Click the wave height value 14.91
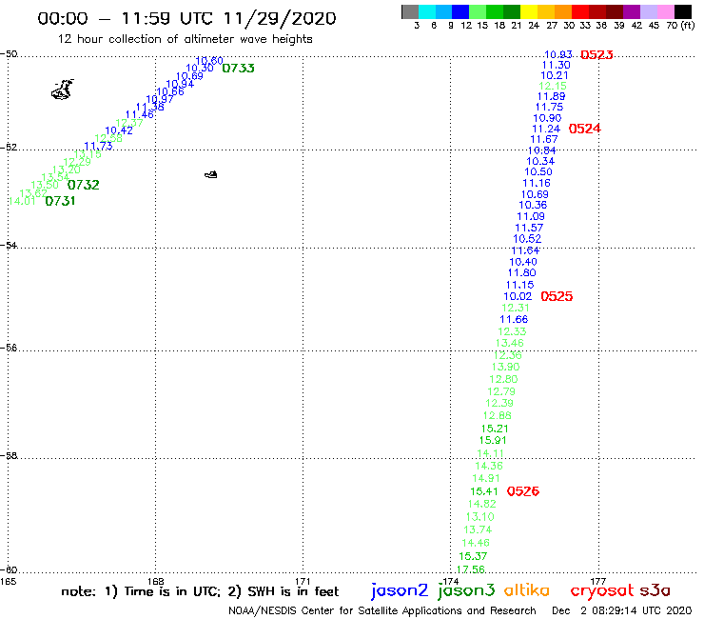The image size is (704, 619). [x=486, y=479]
